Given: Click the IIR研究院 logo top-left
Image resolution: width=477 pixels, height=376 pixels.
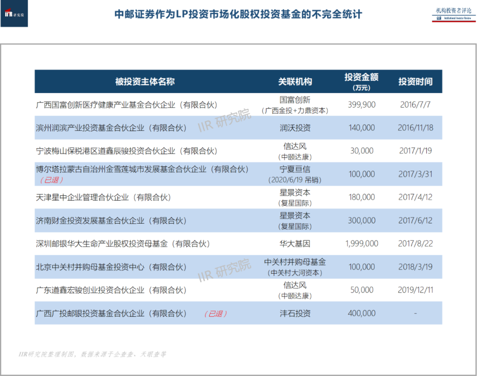Looking at the screenshot, I should [x=14, y=14].
